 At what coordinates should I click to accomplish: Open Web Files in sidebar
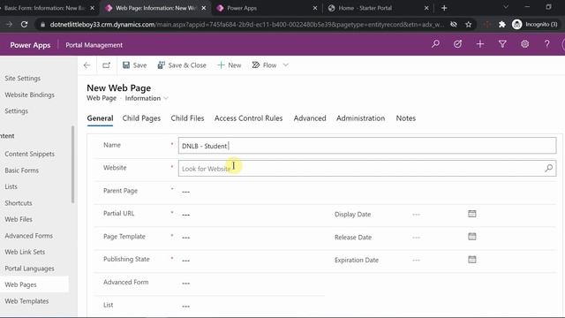pos(19,219)
